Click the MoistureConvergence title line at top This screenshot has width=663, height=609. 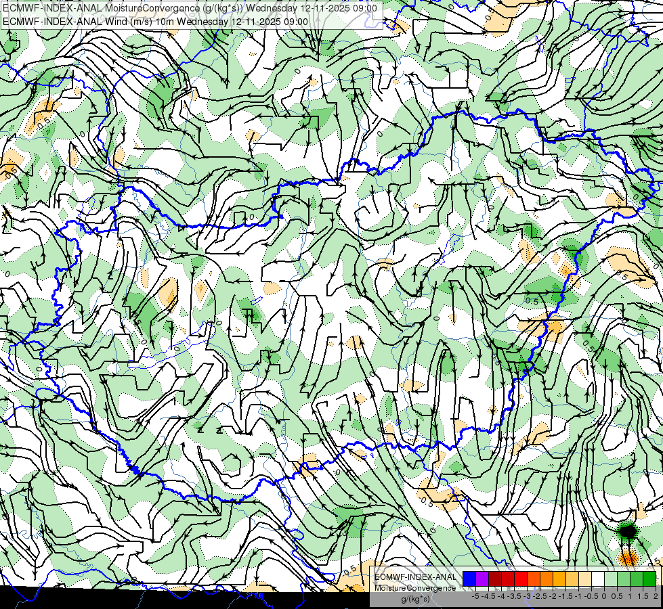pos(190,8)
